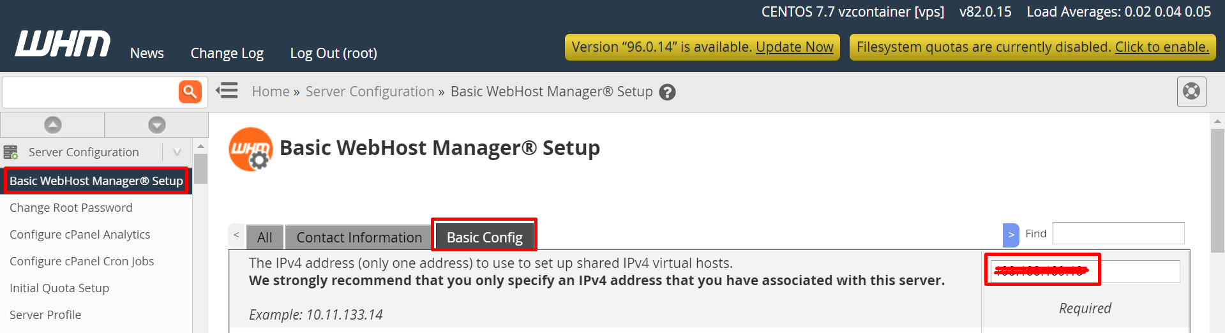Expand all with the down arrow icon
The image size is (1225, 333).
click(157, 125)
